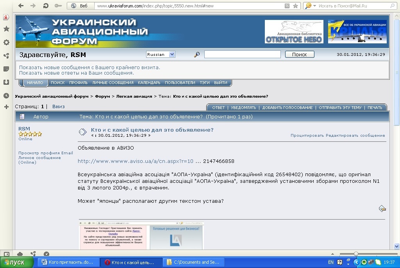Select the КАЛЕНДАРЬ menu item

pos(149,83)
